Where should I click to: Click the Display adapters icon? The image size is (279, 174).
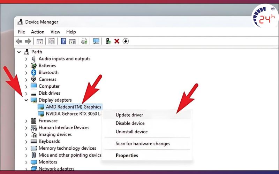[x=33, y=100]
